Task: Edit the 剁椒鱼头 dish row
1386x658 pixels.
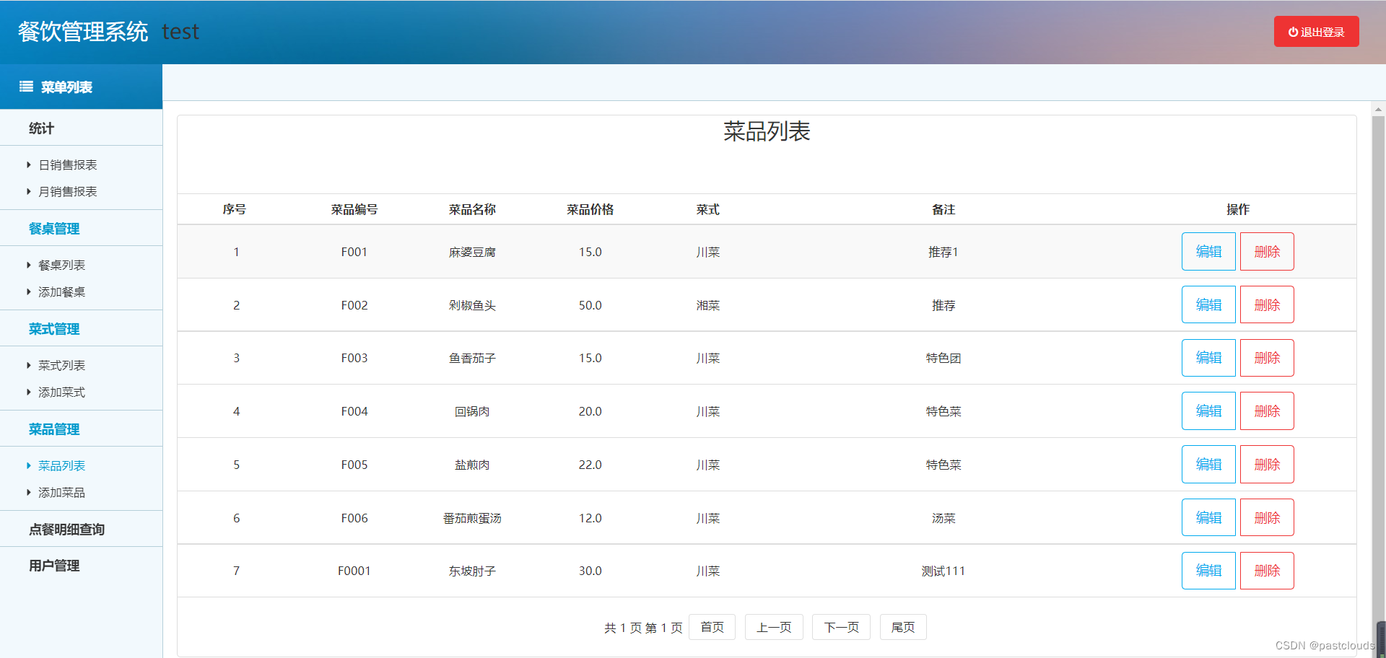Action: (1208, 304)
